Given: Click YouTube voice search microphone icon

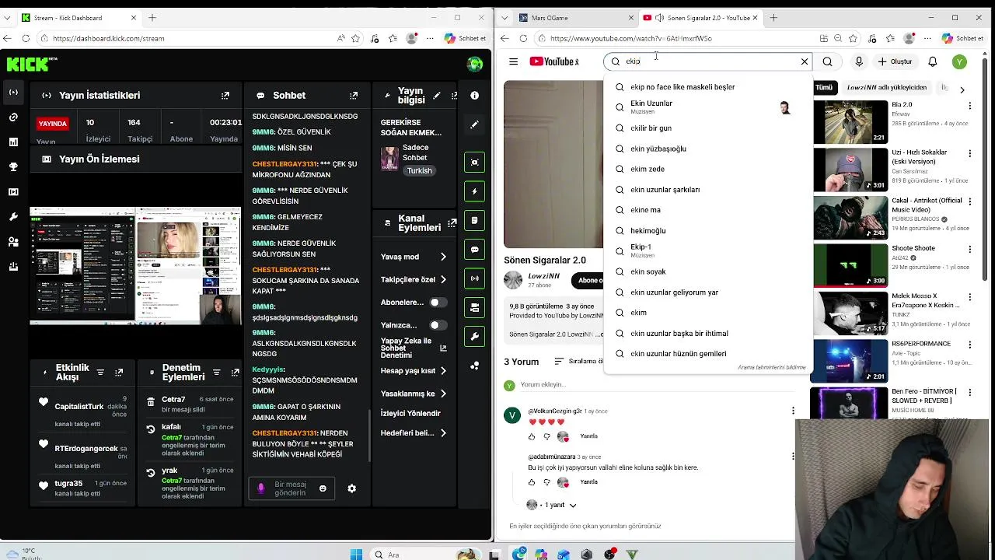Looking at the screenshot, I should click(x=859, y=61).
